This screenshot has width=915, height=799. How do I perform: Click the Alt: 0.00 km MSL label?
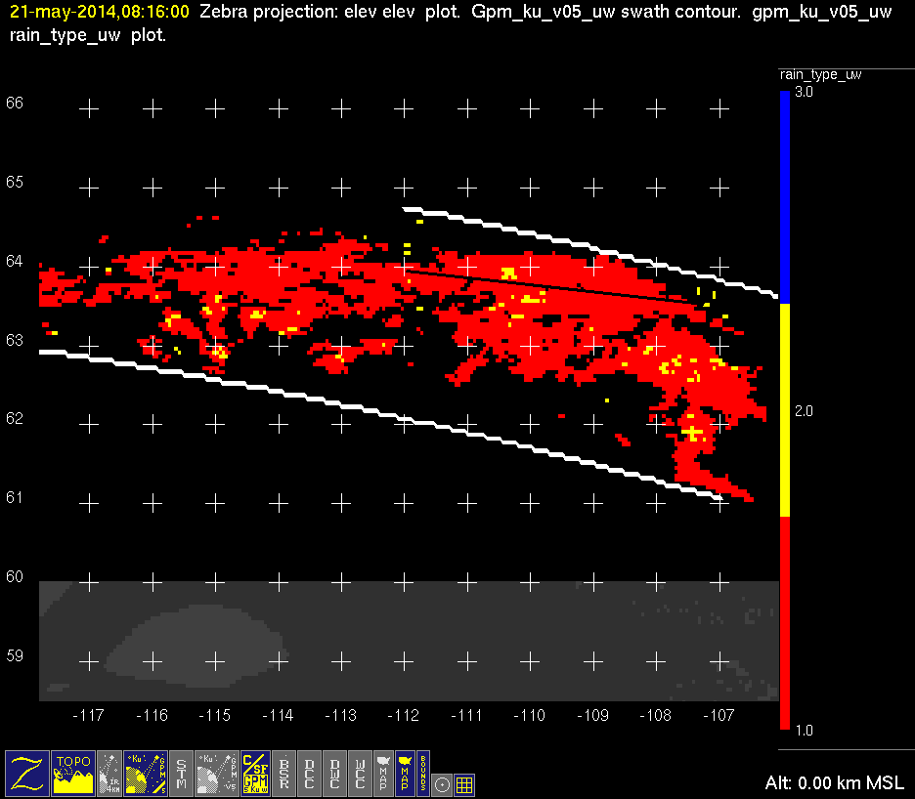[836, 783]
